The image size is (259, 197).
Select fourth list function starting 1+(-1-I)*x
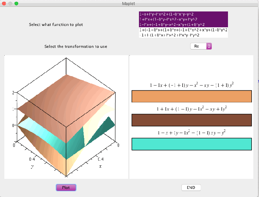coord(183,30)
